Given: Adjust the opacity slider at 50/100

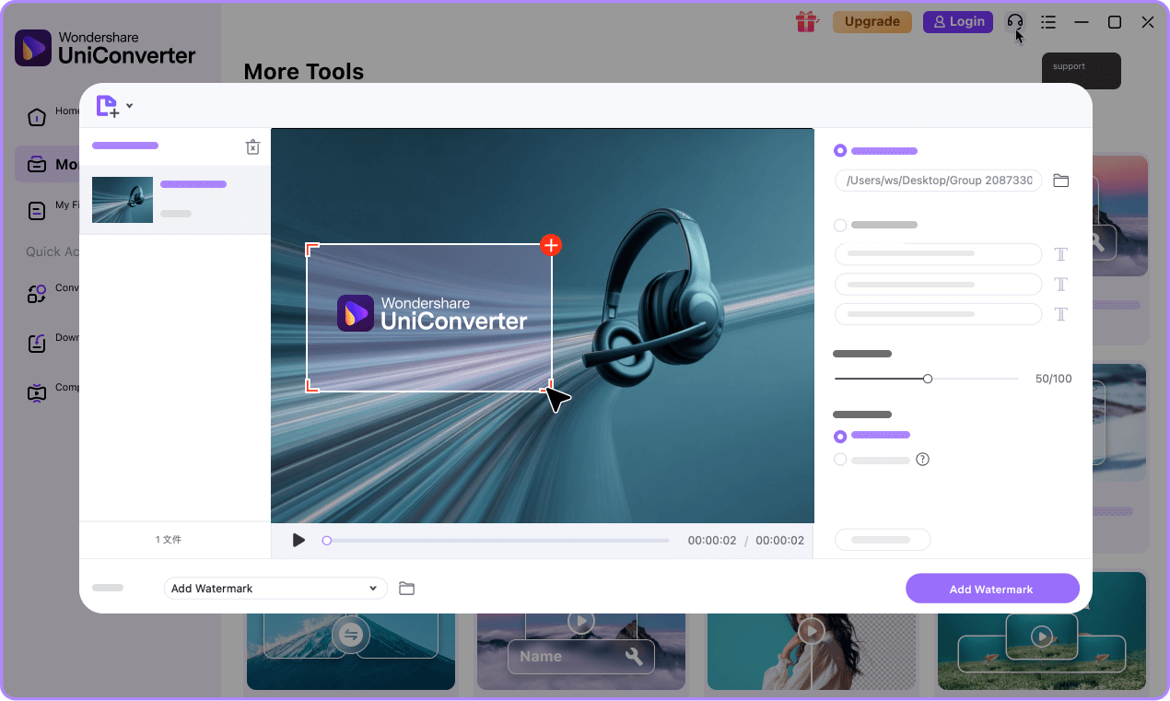Looking at the screenshot, I should [x=928, y=379].
